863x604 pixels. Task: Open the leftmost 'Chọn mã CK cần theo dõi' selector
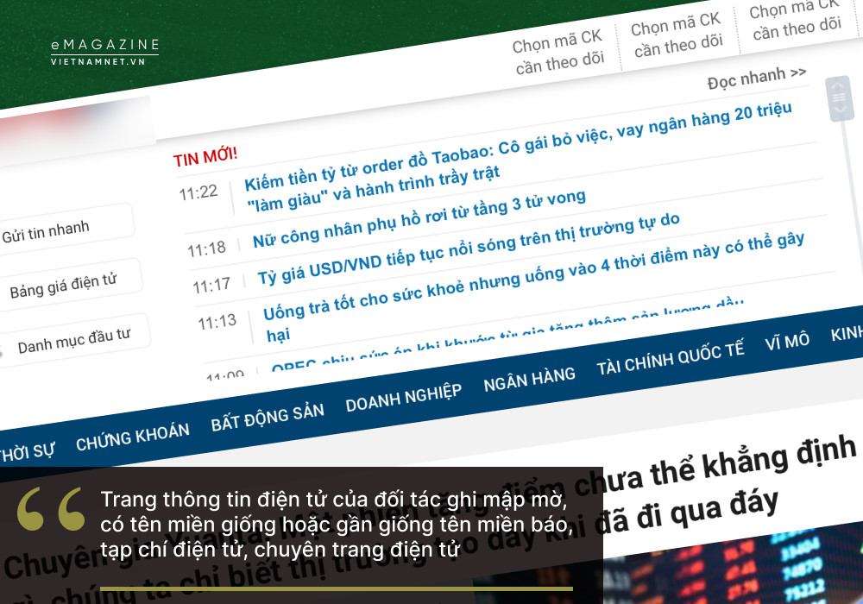[x=558, y=52]
